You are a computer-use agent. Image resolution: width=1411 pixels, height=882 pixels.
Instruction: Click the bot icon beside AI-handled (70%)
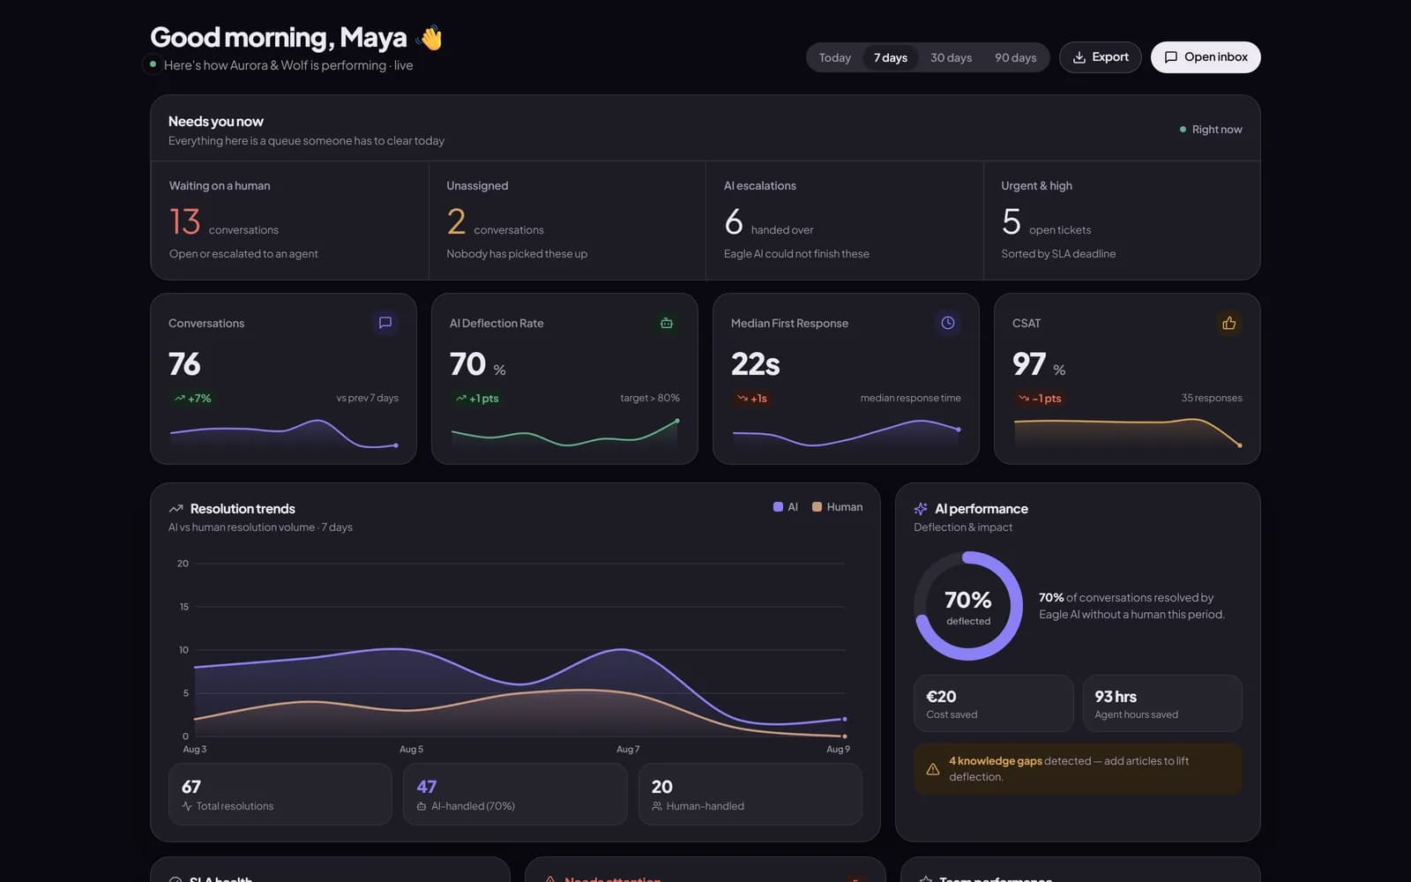pyautogui.click(x=422, y=806)
